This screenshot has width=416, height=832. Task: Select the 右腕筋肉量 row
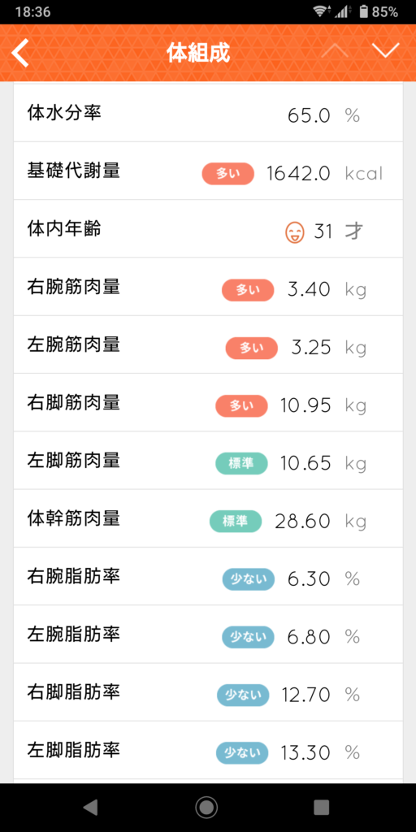207,287
